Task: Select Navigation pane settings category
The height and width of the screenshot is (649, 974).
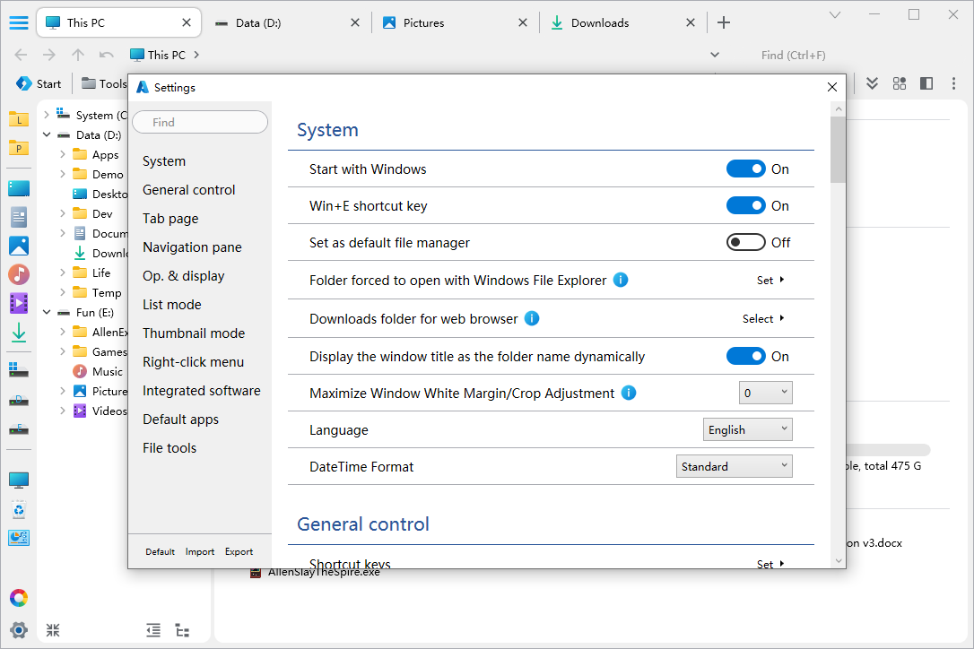Action: [x=192, y=247]
